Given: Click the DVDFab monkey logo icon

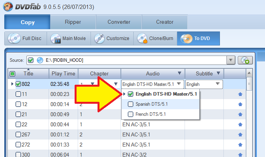Looking at the screenshot, I should (8, 7).
